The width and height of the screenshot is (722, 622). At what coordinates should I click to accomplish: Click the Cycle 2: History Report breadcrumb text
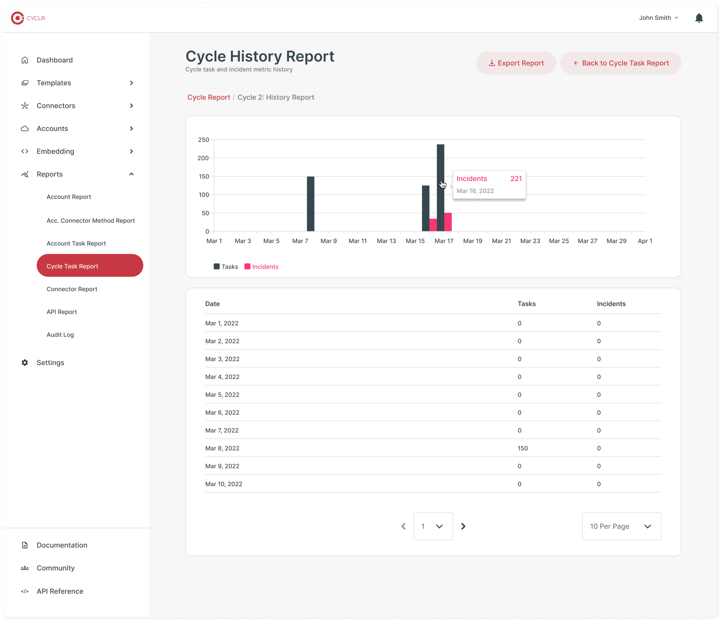276,97
